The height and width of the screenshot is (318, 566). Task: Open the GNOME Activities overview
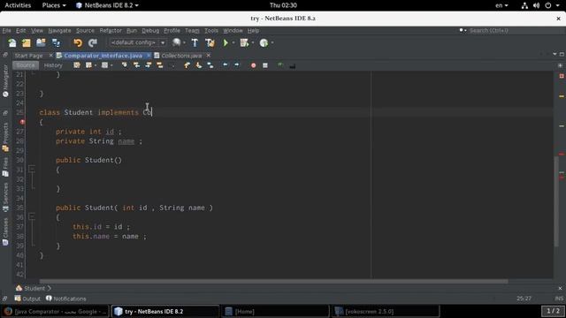18,5
